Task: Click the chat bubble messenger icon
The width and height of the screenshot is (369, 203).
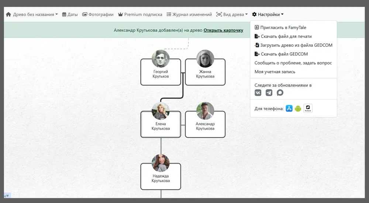Action: [x=280, y=92]
